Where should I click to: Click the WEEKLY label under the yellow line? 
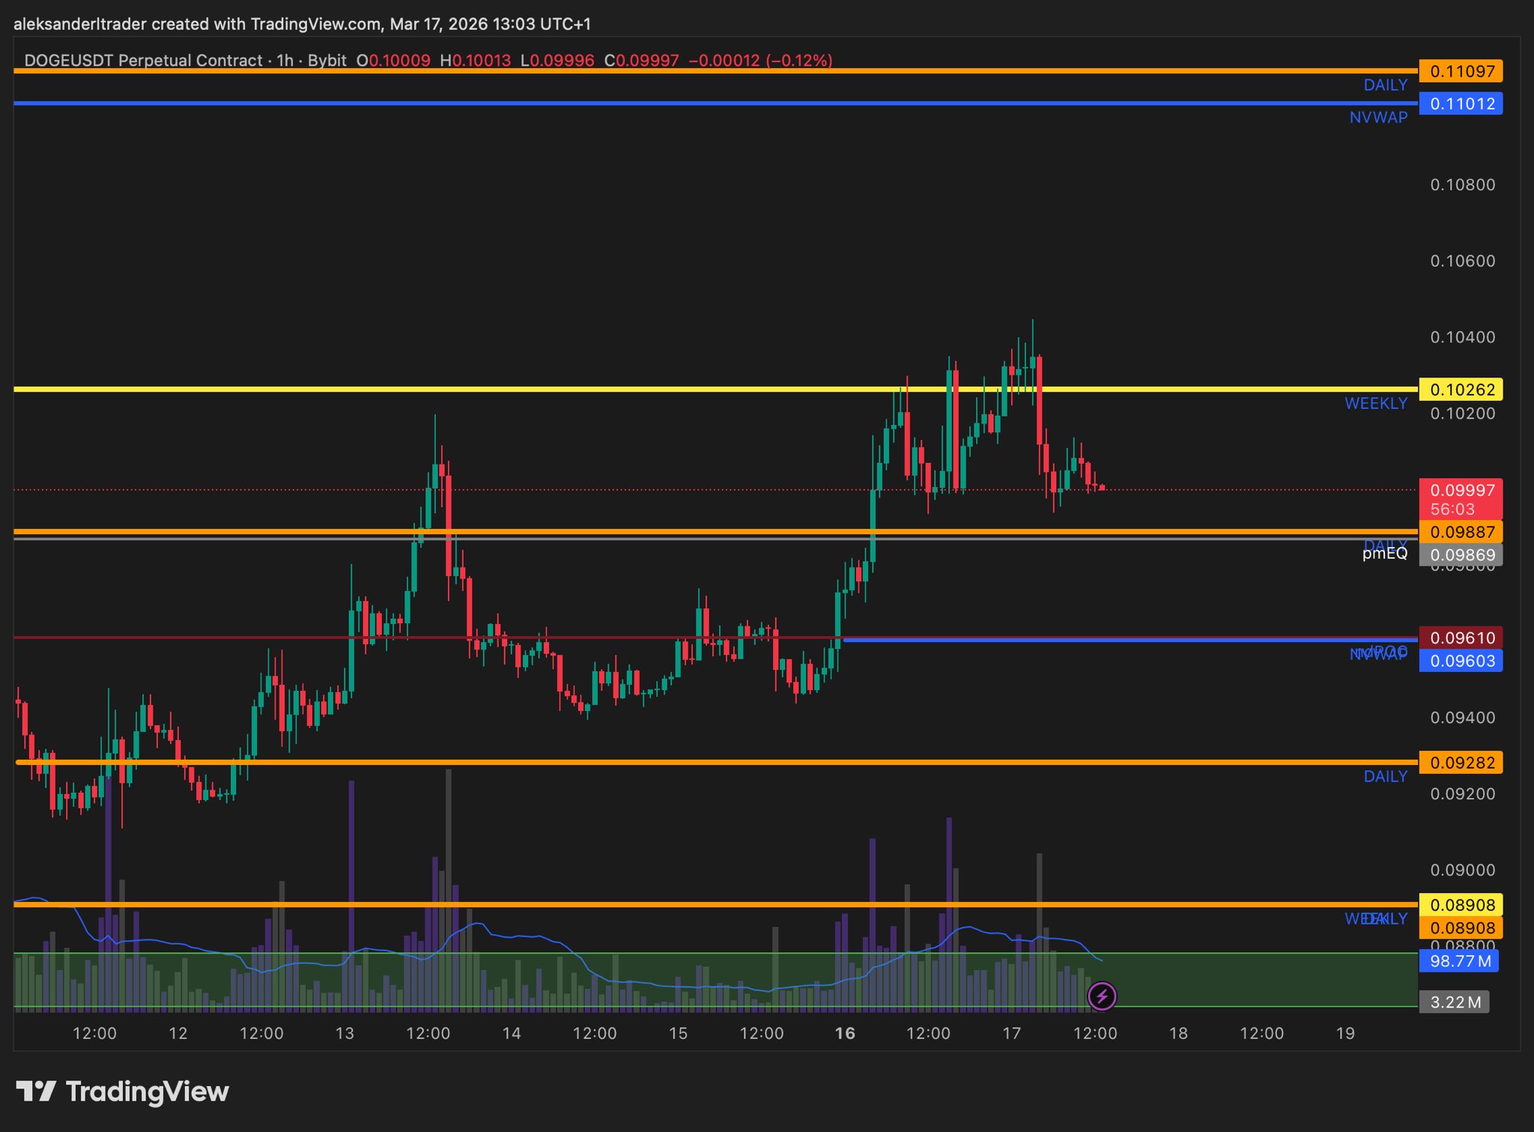pos(1375,404)
